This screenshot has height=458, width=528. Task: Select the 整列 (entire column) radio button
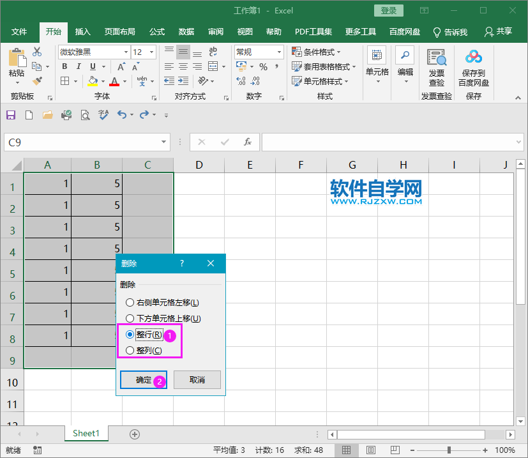130,350
